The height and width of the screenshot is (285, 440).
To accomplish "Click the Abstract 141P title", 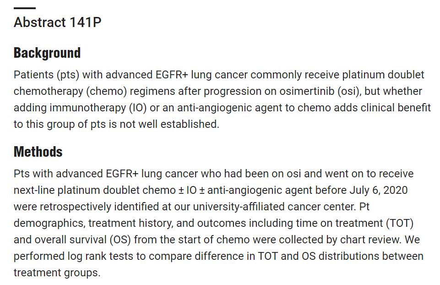I will [58, 22].
